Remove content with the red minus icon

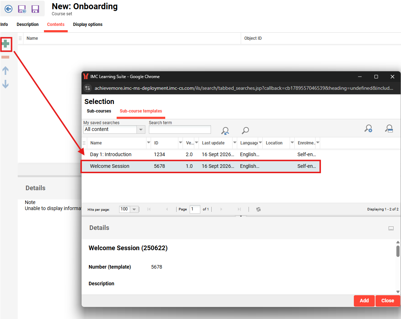(x=5, y=57)
